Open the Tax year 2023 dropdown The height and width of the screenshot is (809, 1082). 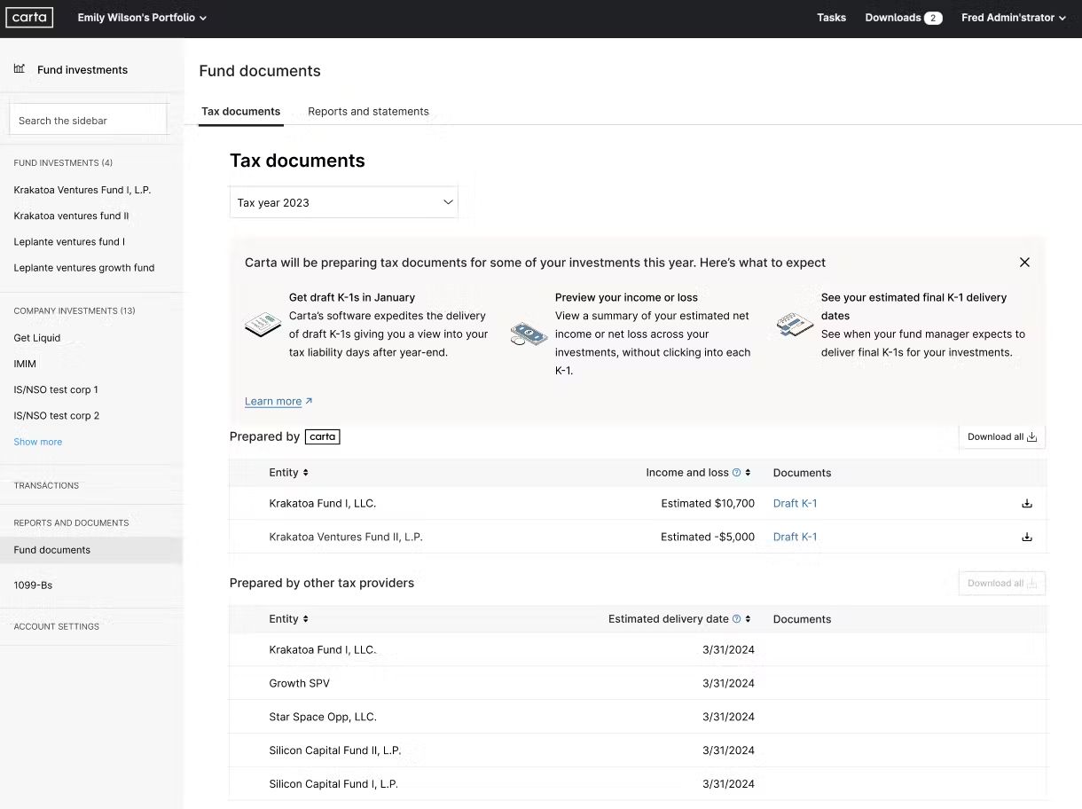tap(343, 202)
